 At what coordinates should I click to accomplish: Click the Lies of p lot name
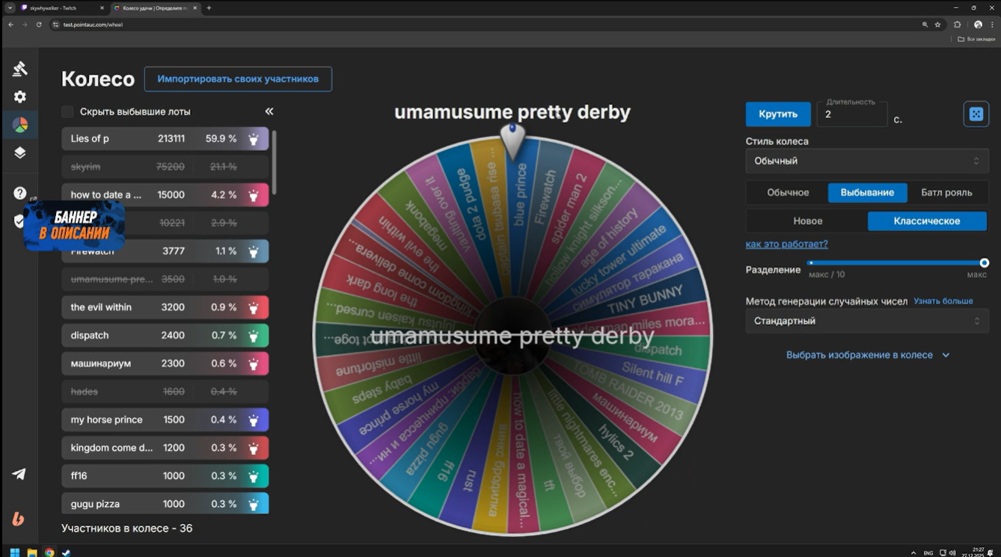(x=90, y=139)
